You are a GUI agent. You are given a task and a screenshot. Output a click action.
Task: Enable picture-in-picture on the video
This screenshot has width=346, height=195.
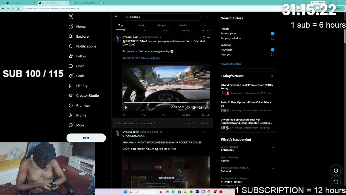coord(200,108)
